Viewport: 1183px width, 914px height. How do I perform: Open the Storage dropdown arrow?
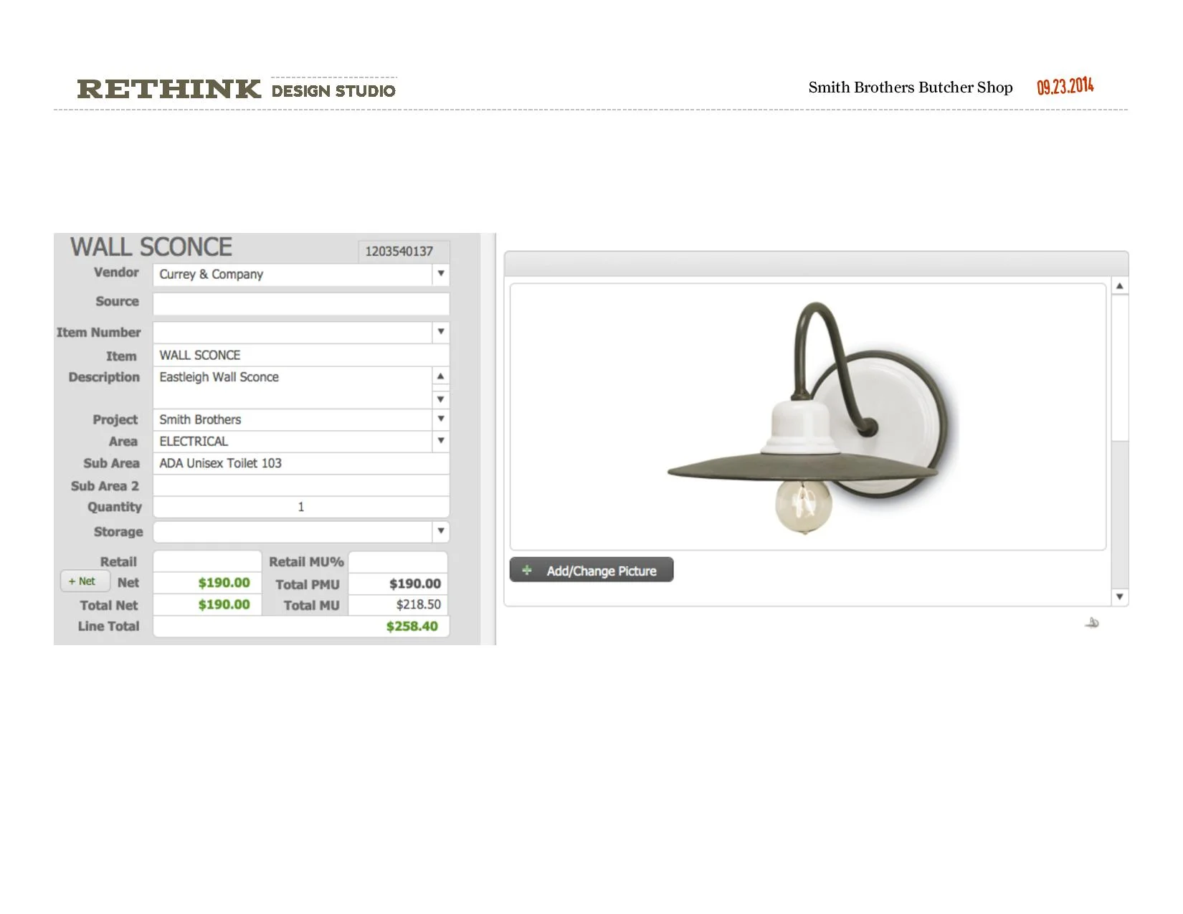pos(441,531)
